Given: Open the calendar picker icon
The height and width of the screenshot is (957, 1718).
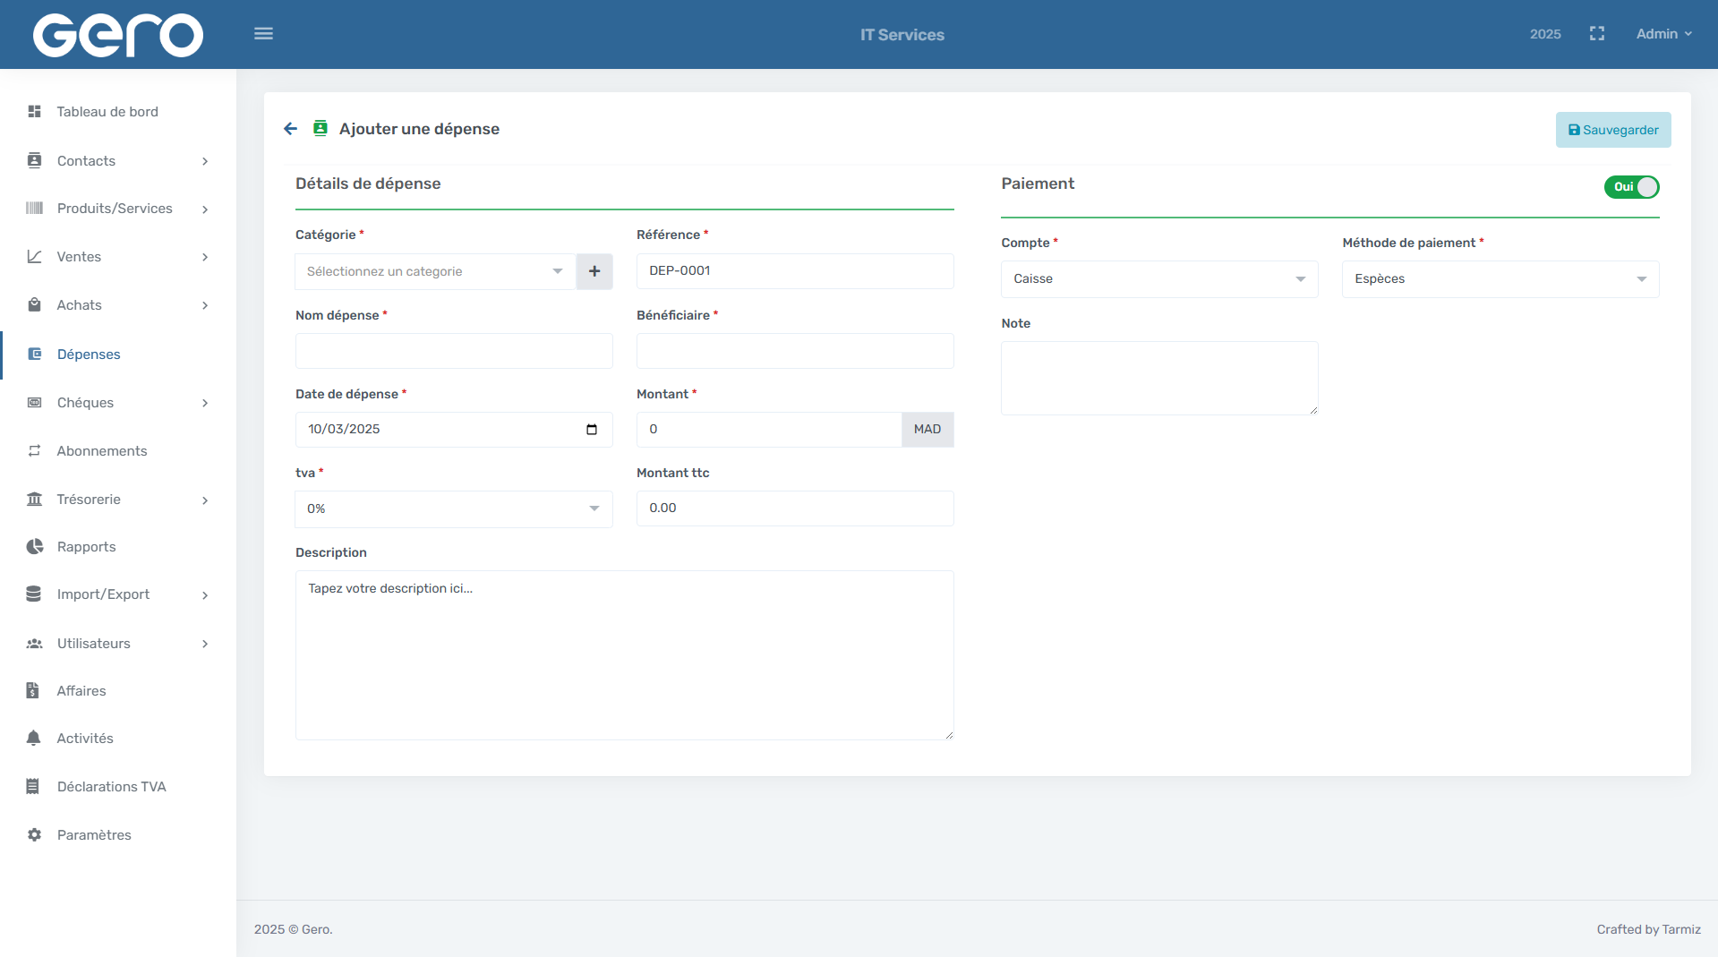Looking at the screenshot, I should coord(591,430).
